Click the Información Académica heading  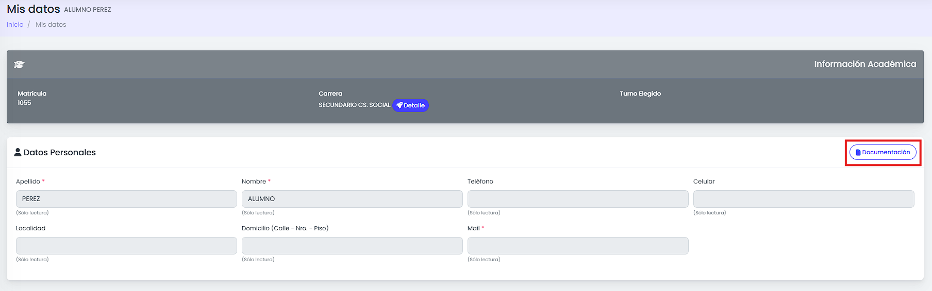pyautogui.click(x=865, y=64)
